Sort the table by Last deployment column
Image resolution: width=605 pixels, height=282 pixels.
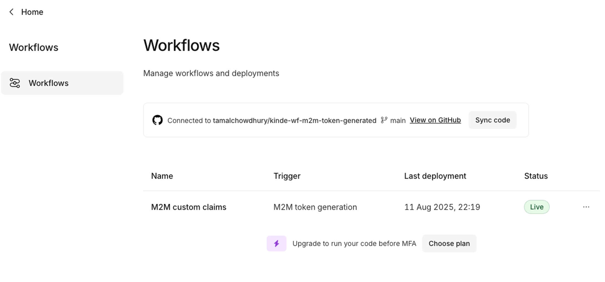tap(435, 176)
